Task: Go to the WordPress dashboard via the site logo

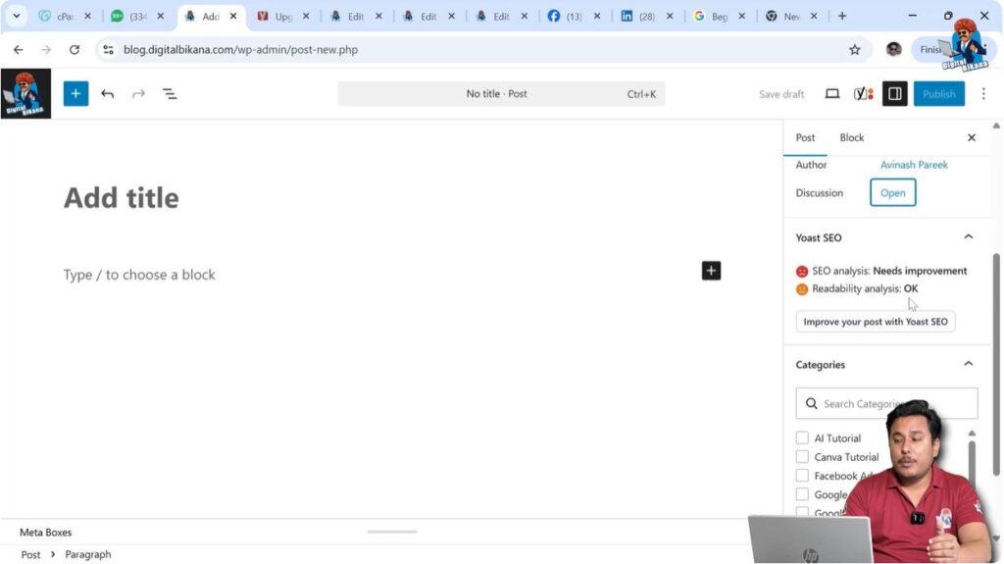Action: (x=25, y=93)
